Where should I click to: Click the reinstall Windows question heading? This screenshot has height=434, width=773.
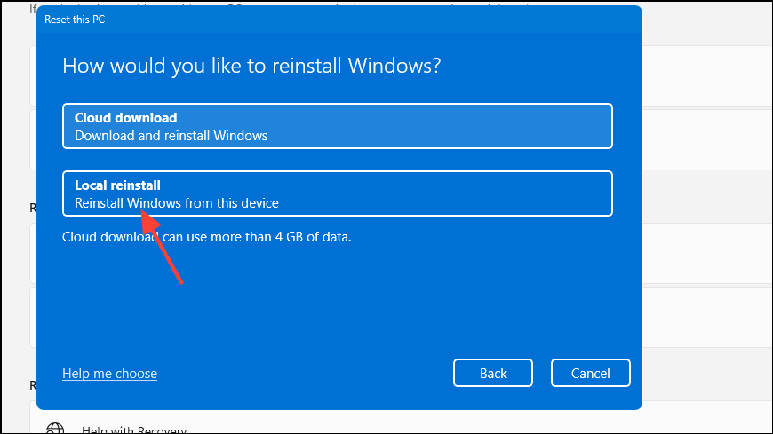(251, 66)
